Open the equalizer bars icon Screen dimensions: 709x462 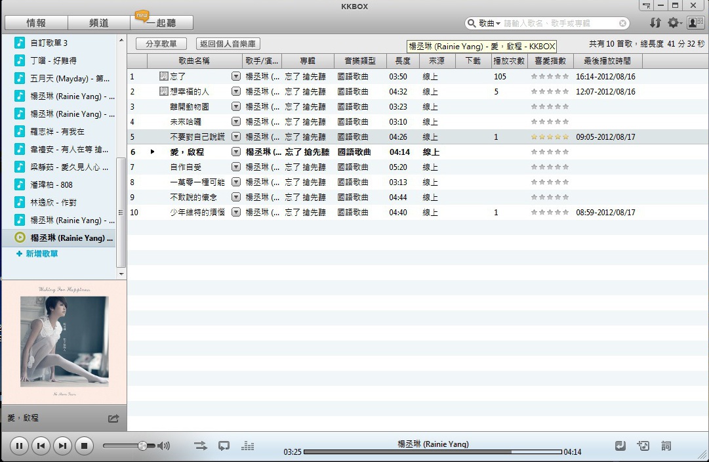coord(247,446)
